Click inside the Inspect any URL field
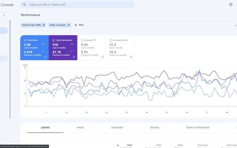The width and height of the screenshot is (237, 148). 77,5
